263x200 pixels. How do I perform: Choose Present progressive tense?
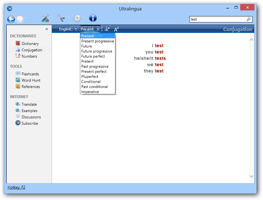click(98, 41)
